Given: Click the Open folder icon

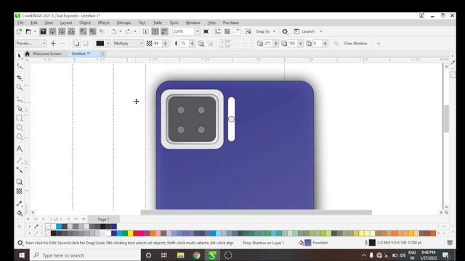Looking at the screenshot, I should pyautogui.click(x=28, y=31).
